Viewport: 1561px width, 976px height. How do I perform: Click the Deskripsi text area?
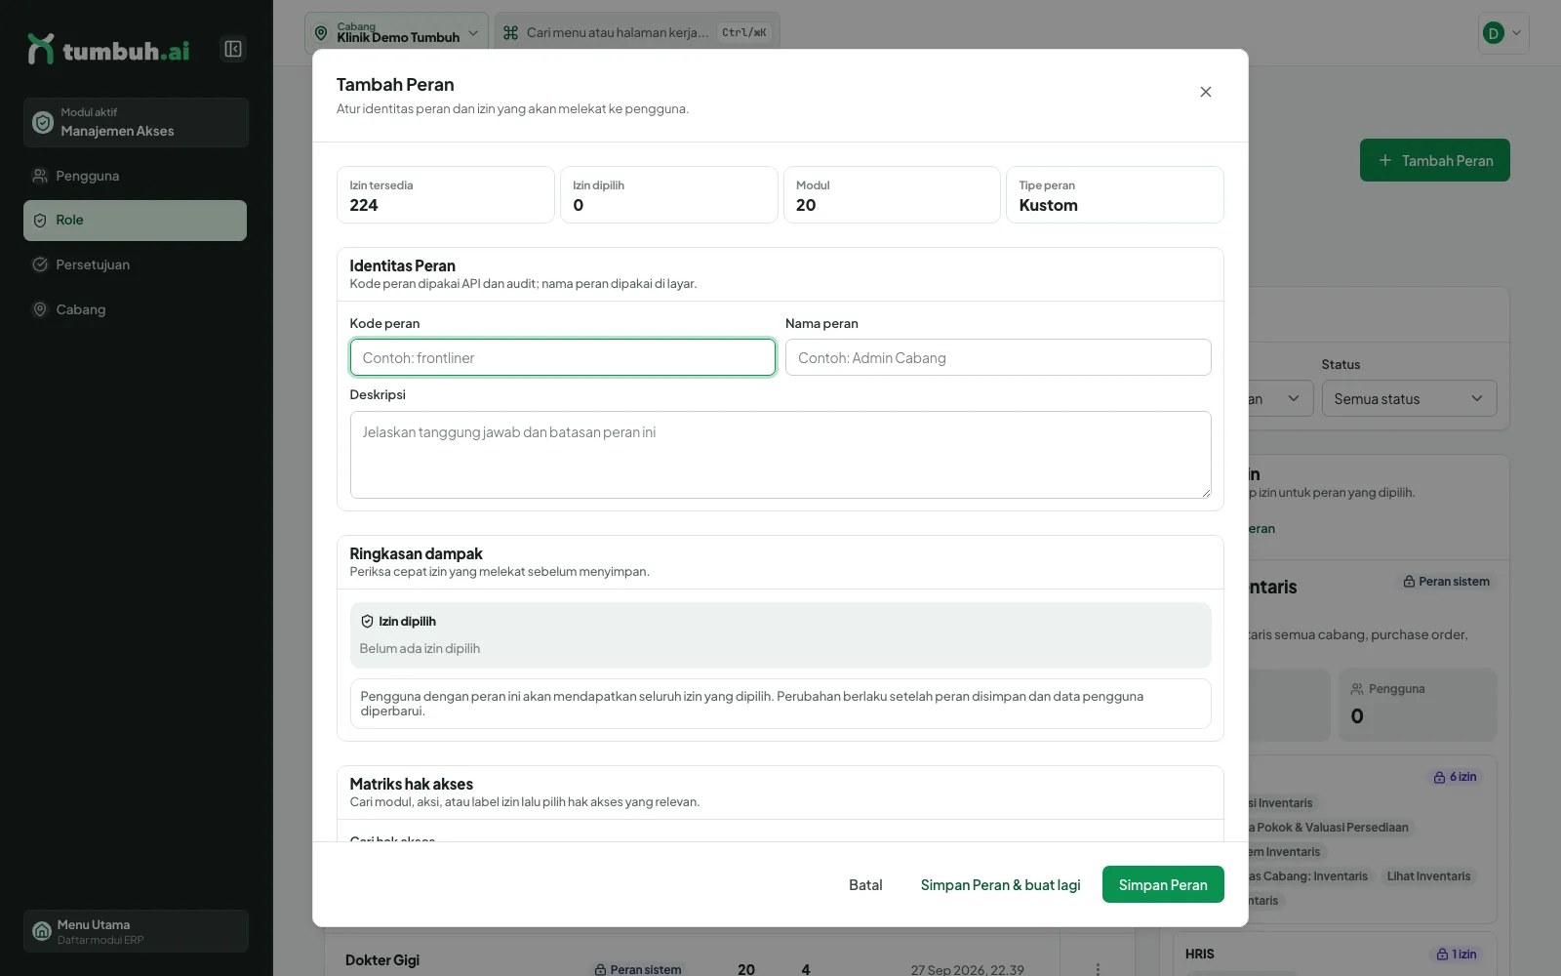(x=780, y=455)
